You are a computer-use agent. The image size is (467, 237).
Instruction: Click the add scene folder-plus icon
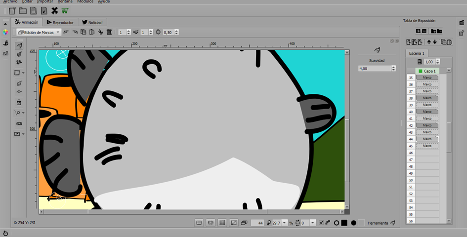point(434,31)
